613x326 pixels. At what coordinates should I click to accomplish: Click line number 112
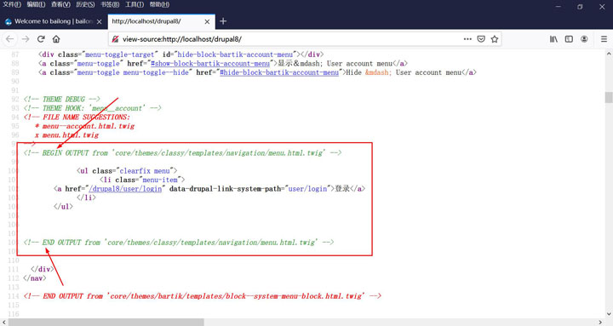(x=14, y=278)
